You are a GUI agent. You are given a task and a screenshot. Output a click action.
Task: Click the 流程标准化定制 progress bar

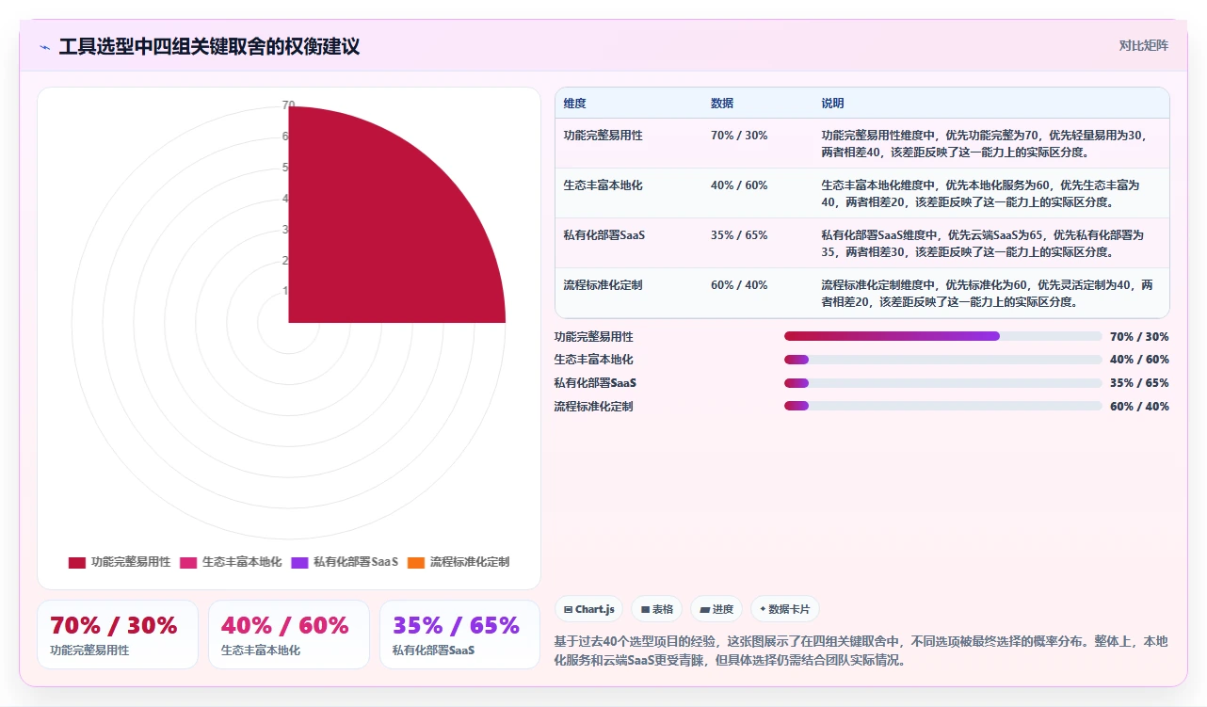point(942,407)
